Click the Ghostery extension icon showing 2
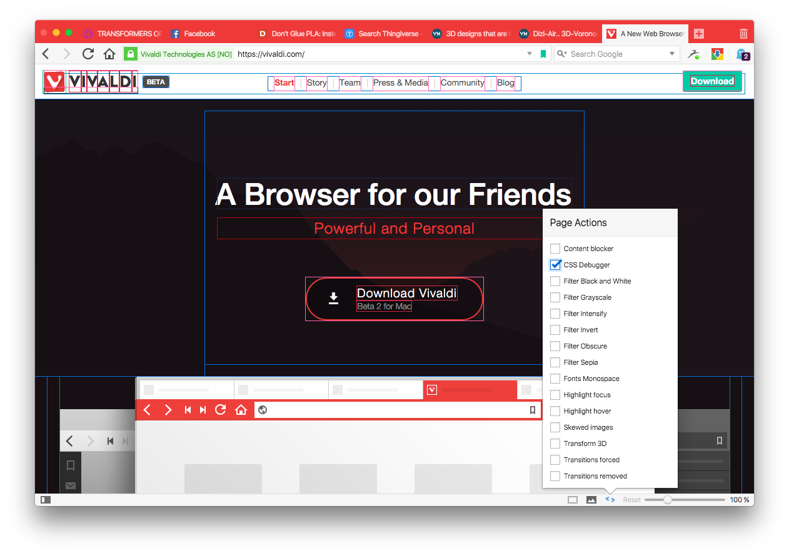The image size is (789, 556). (742, 54)
